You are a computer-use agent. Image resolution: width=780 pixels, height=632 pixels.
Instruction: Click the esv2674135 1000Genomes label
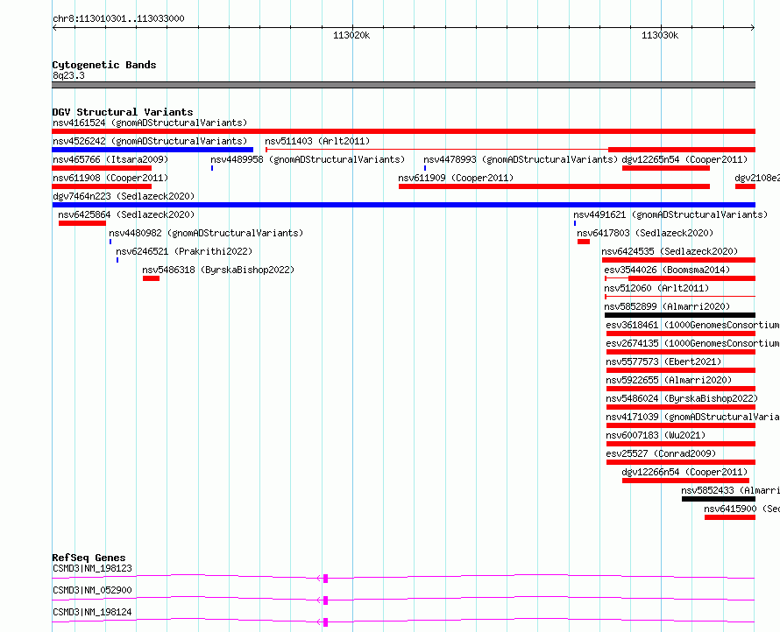(692, 343)
